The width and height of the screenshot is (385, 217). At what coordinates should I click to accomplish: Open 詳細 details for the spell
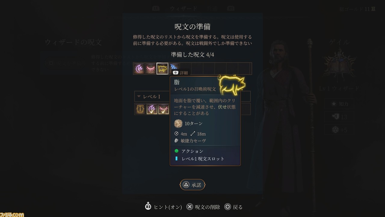pos(180,73)
